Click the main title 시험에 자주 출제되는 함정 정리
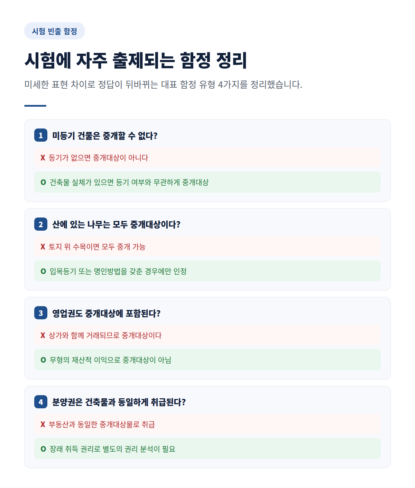415x488 pixels. click(136, 60)
